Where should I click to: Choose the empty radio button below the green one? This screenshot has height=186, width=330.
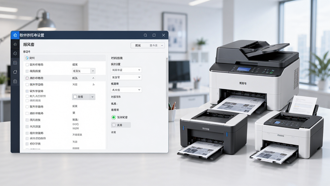[114, 125]
